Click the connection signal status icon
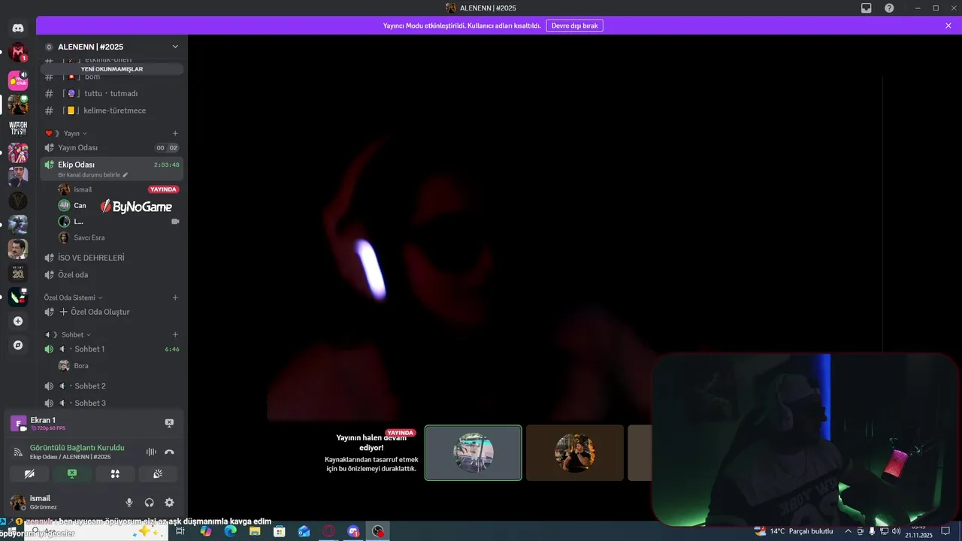Screen dimensions: 962x541 coord(19,452)
